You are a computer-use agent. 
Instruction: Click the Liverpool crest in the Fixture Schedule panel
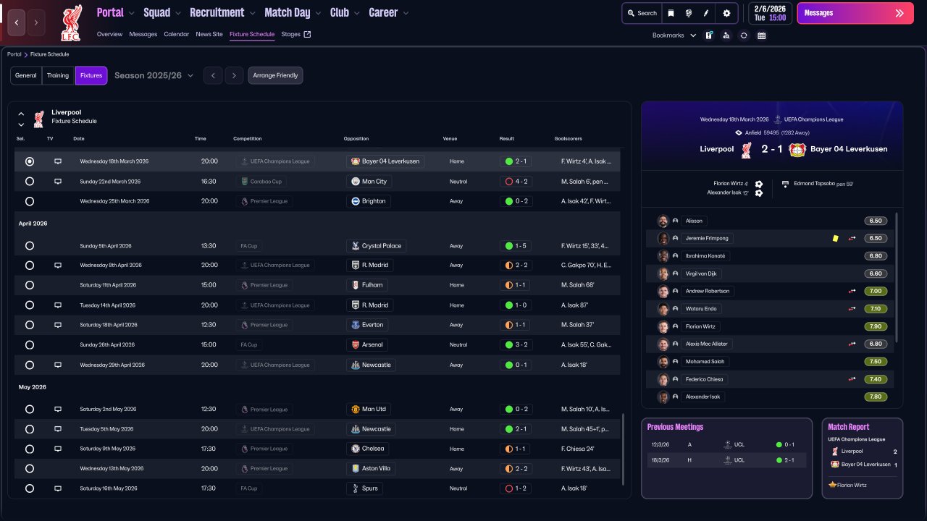39,119
